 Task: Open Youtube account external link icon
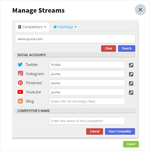pos(131,93)
